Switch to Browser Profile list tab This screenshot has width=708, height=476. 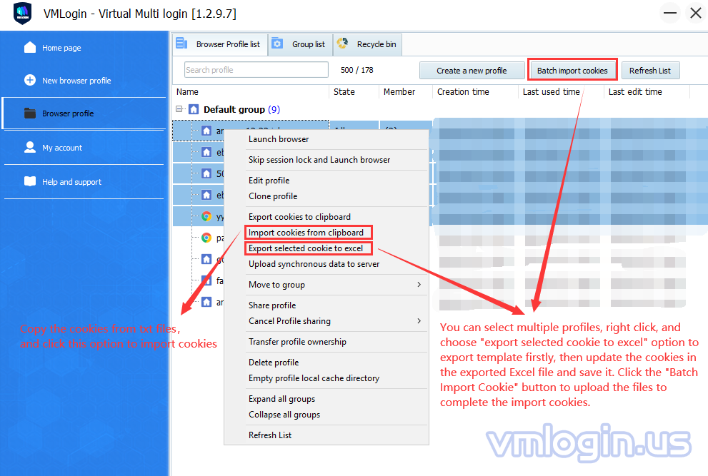pyautogui.click(x=221, y=44)
